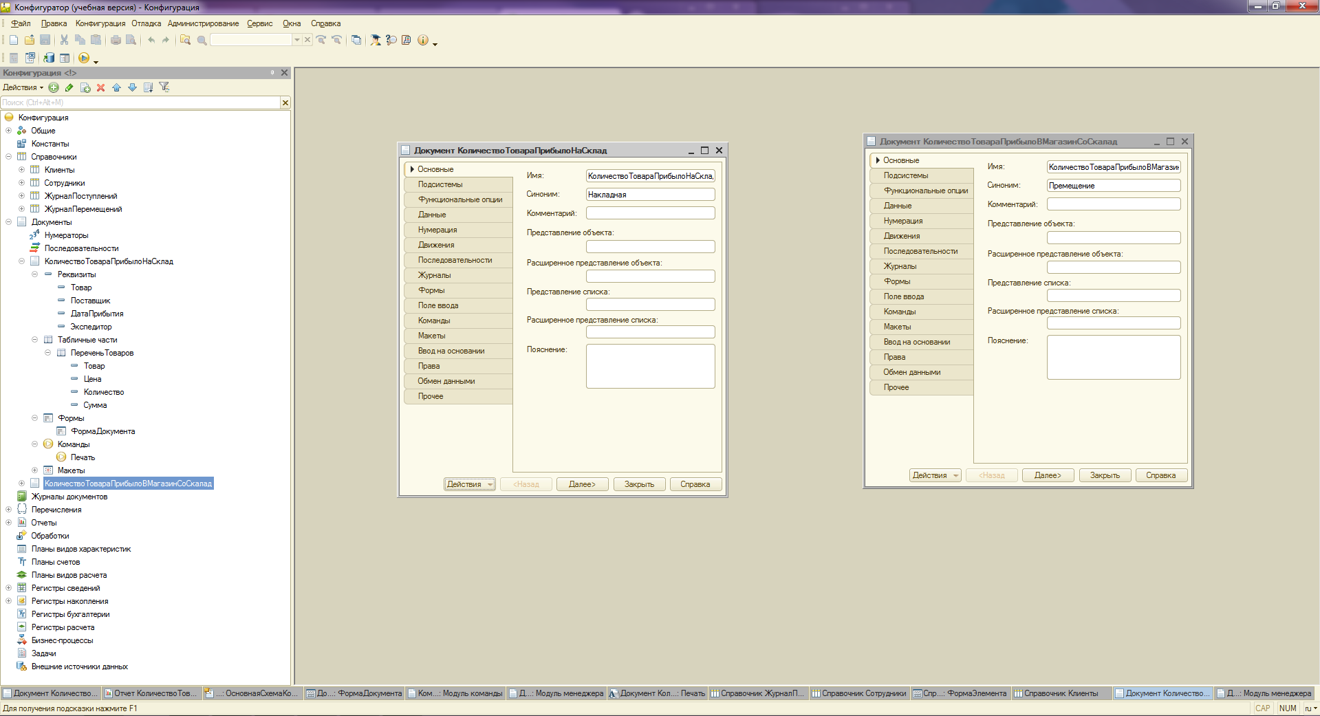Click Справка in the НаСклад document window
This screenshot has height=716, width=1320.
pos(695,484)
